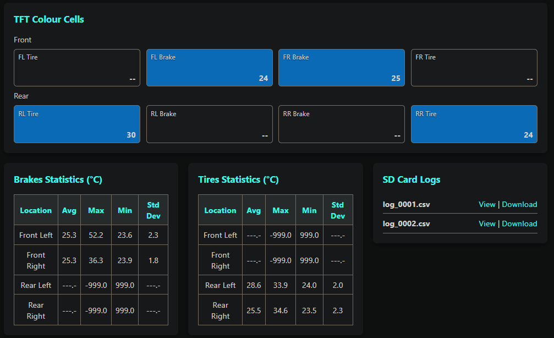Click the SD Card Logs heading
Screen dimensions: 554x338
click(410, 179)
